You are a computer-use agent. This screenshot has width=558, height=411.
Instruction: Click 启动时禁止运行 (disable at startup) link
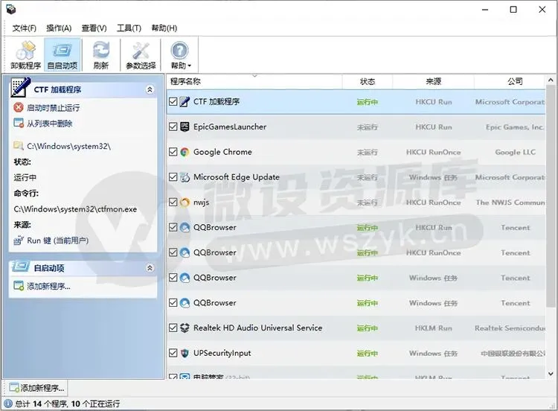click(x=53, y=108)
